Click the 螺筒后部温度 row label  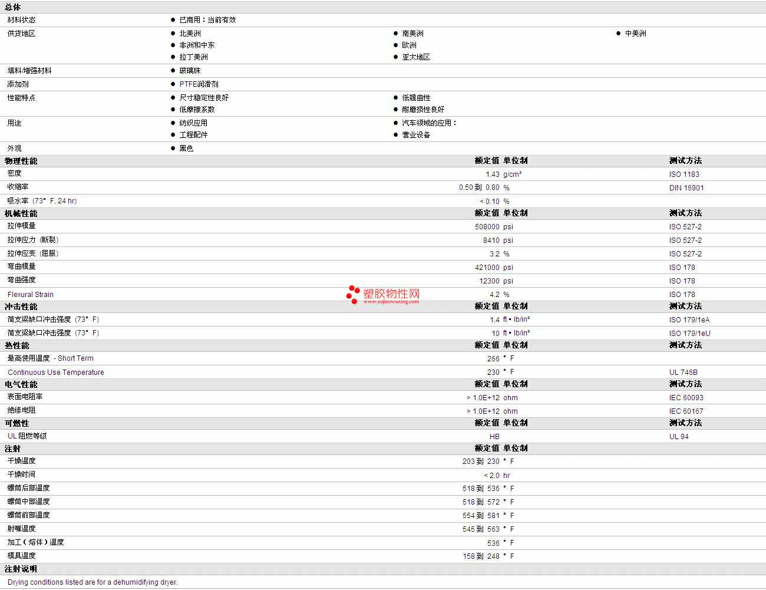click(x=28, y=488)
